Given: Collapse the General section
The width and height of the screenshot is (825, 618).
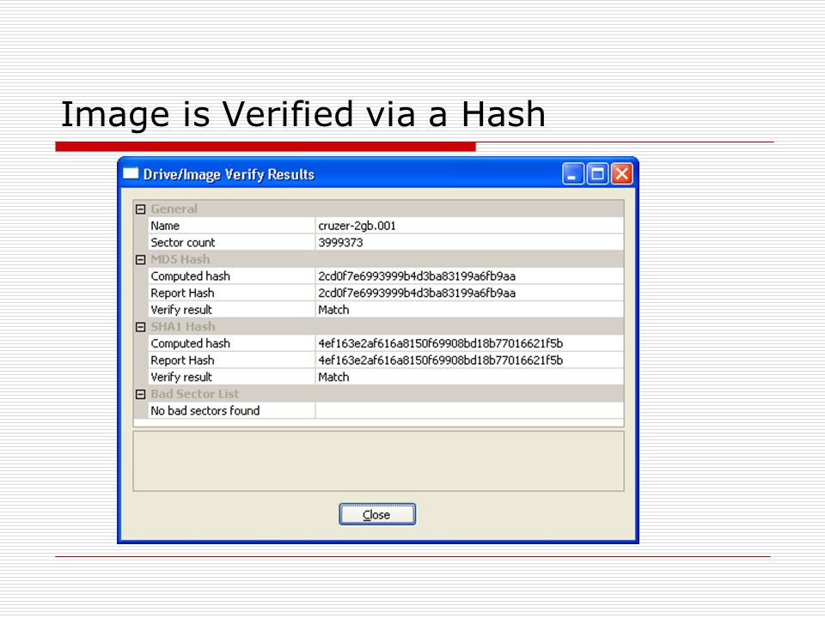Looking at the screenshot, I should [x=140, y=209].
